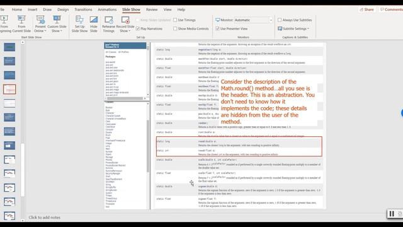
Task: Select the second slide thumbnail
Action: pos(9,61)
